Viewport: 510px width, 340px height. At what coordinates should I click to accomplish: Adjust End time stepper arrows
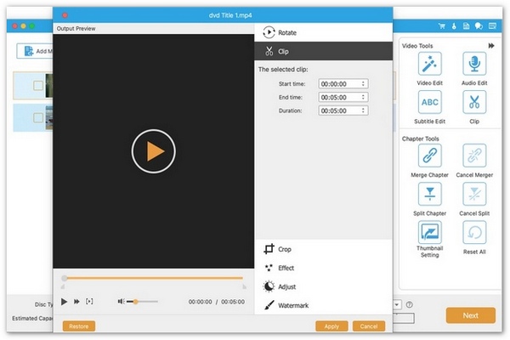(363, 97)
